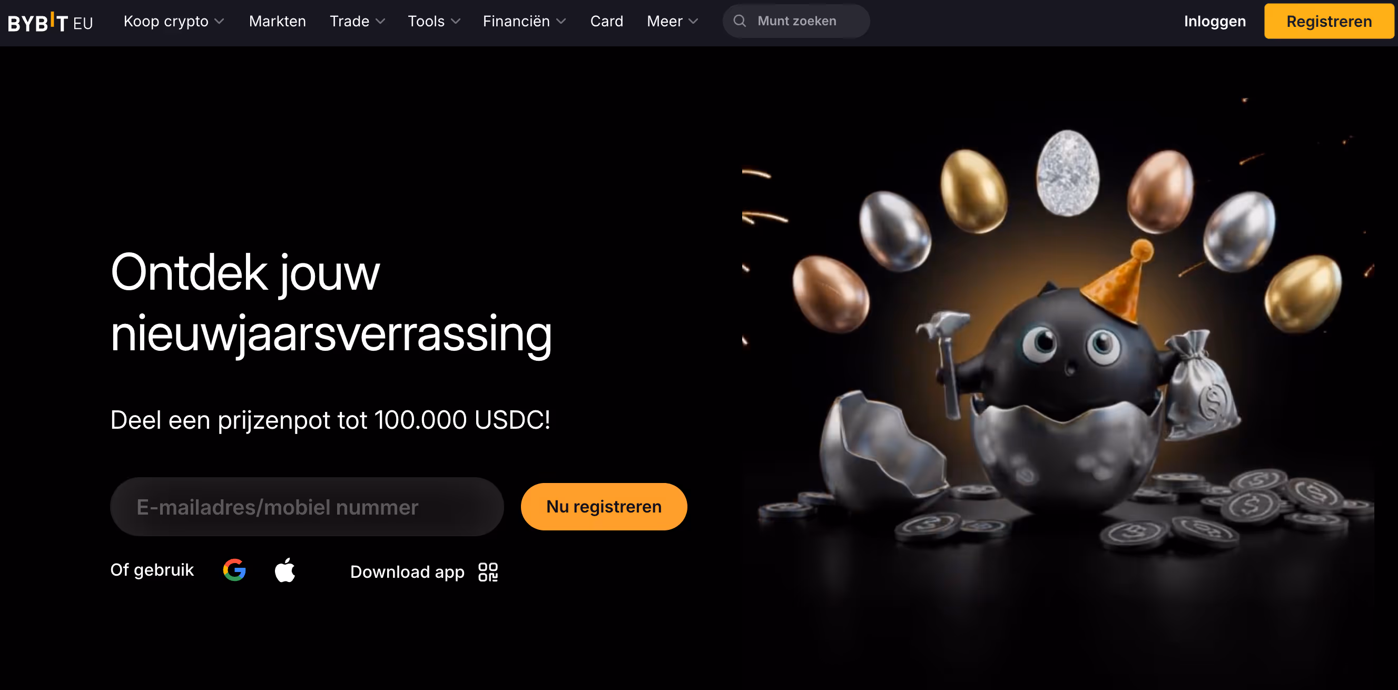
Task: Go to the Markten page
Action: tap(277, 21)
